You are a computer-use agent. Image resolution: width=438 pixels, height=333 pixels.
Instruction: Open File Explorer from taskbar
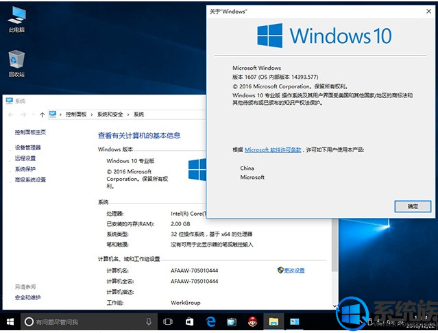point(273,322)
